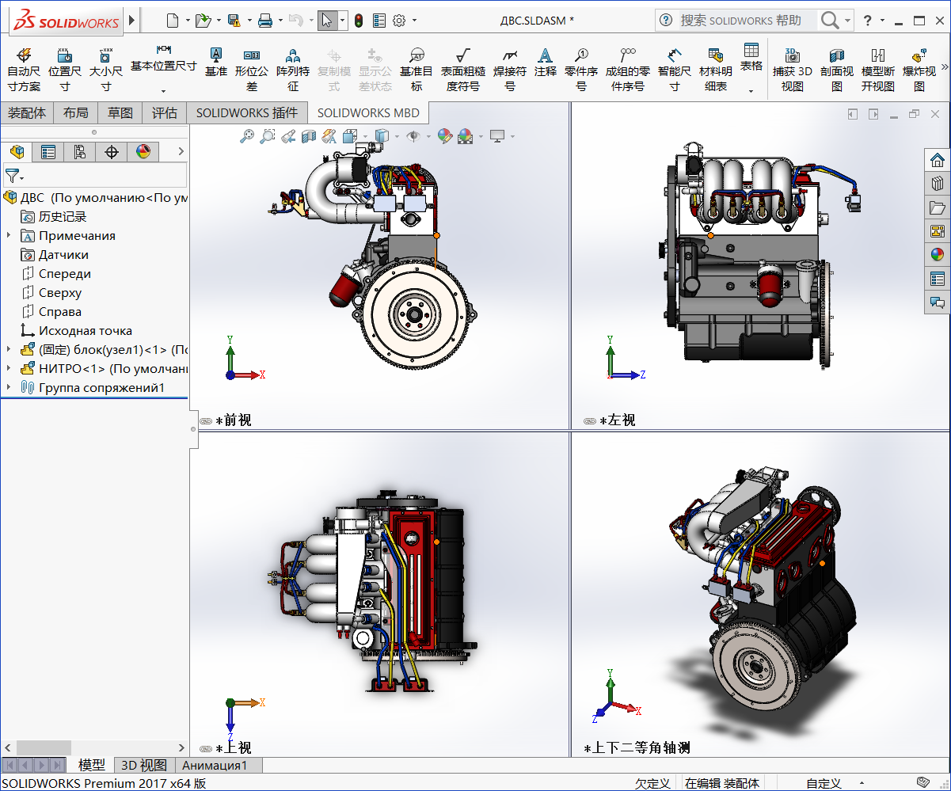The image size is (951, 791).
Task: Click the 搜索 SOLIDWORKS 帮助 search field
Action: coord(740,21)
